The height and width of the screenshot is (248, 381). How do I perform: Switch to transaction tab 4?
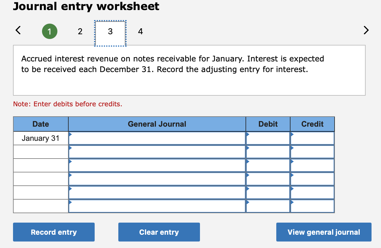(140, 31)
